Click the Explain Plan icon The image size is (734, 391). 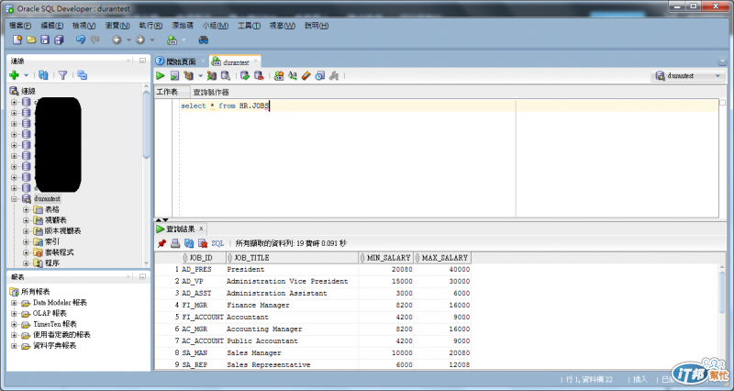point(189,75)
